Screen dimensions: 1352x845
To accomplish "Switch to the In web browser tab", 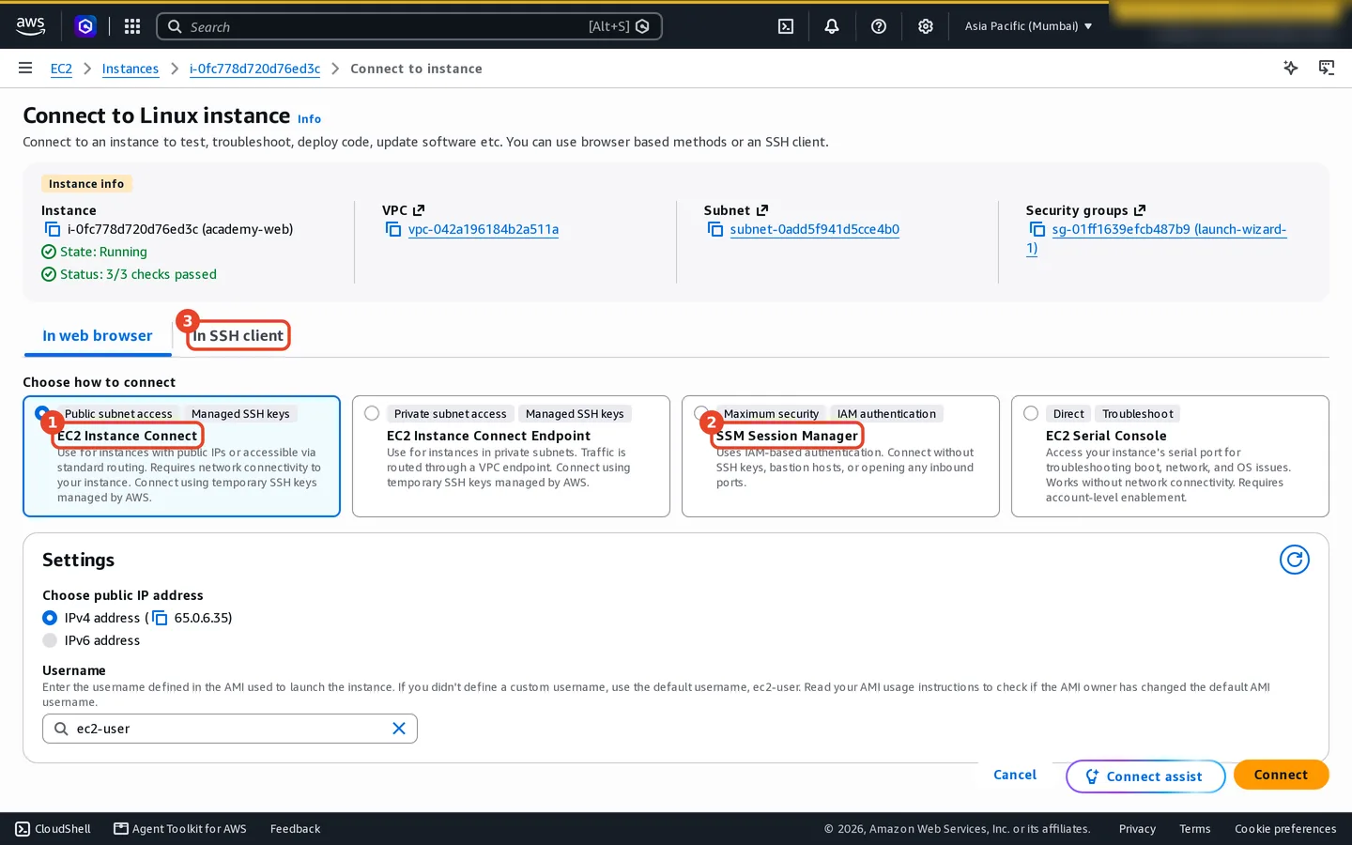I will (98, 335).
